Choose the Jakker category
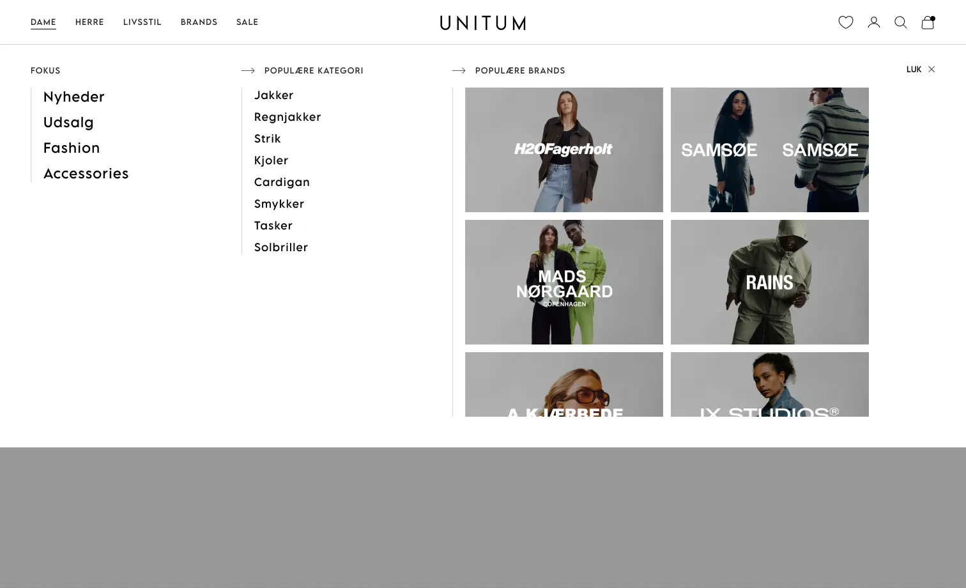This screenshot has width=966, height=588. tap(274, 95)
